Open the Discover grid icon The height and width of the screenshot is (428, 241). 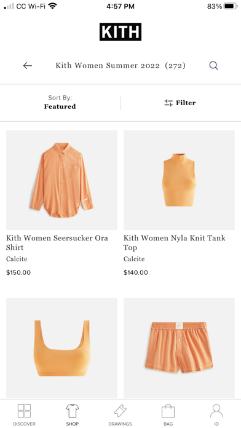click(25, 411)
